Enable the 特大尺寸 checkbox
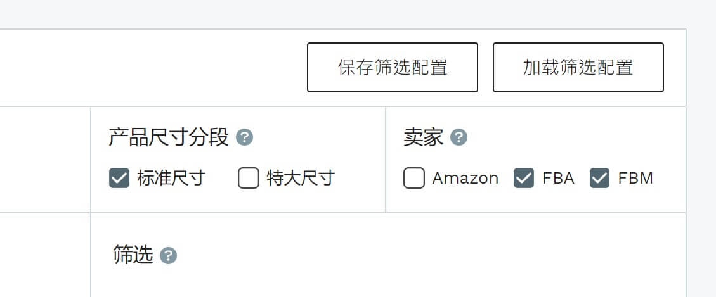The image size is (716, 297). (x=249, y=178)
